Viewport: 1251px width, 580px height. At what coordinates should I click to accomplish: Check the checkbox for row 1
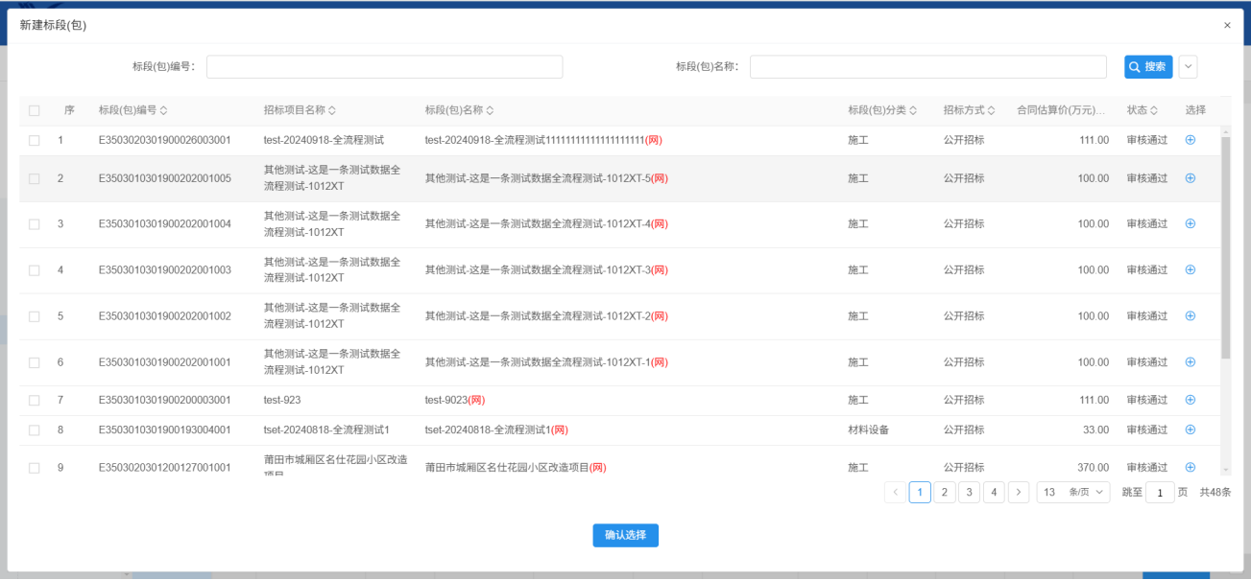[x=35, y=140]
